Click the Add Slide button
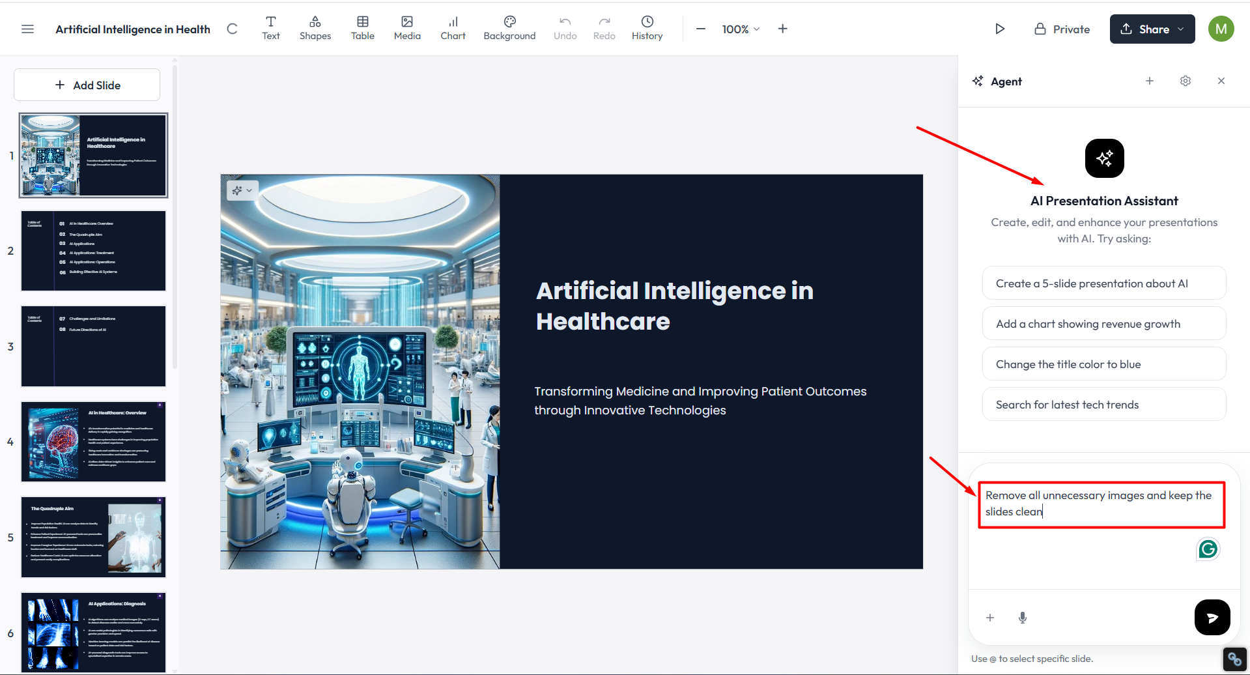This screenshot has width=1250, height=675. [87, 85]
